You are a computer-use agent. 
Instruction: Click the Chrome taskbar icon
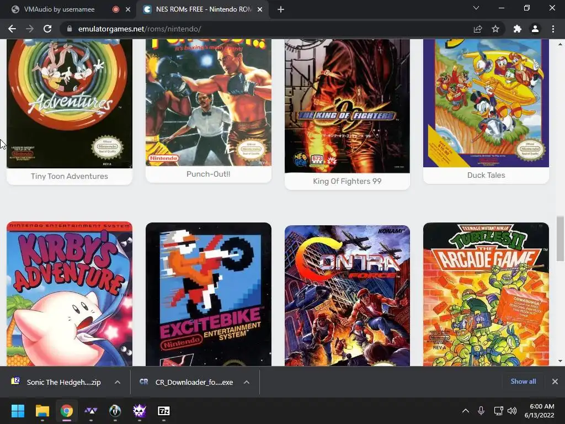(x=67, y=411)
